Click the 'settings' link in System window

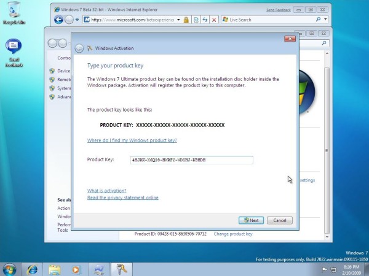pyautogui.click(x=307, y=180)
